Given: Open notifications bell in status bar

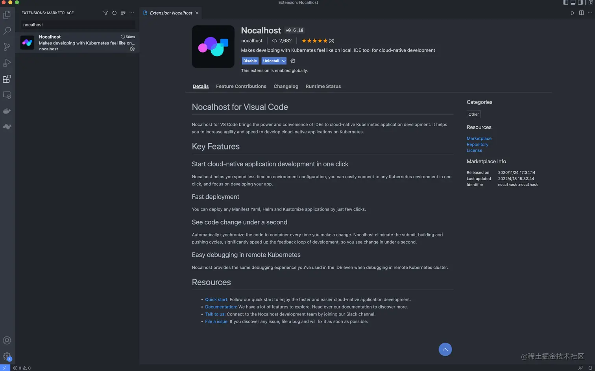Looking at the screenshot, I should coord(590,368).
